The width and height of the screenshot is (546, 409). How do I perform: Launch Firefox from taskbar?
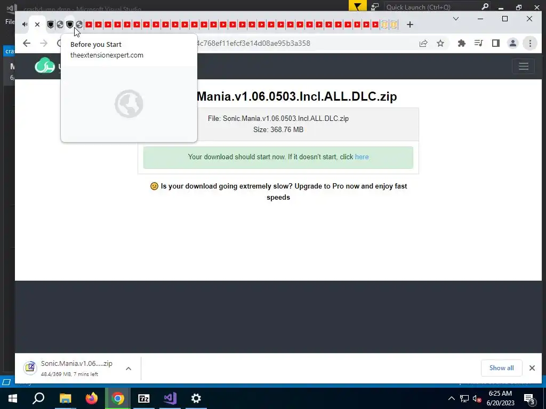(x=92, y=398)
